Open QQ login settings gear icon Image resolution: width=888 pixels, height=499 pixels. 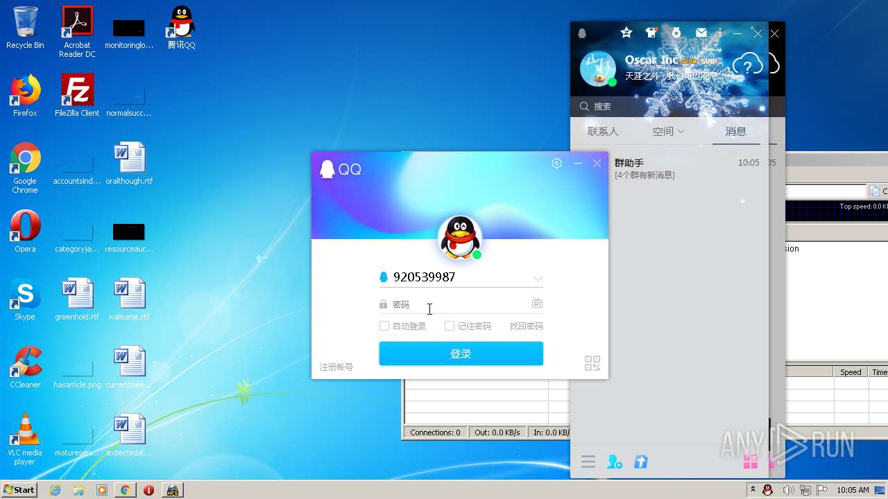point(556,164)
